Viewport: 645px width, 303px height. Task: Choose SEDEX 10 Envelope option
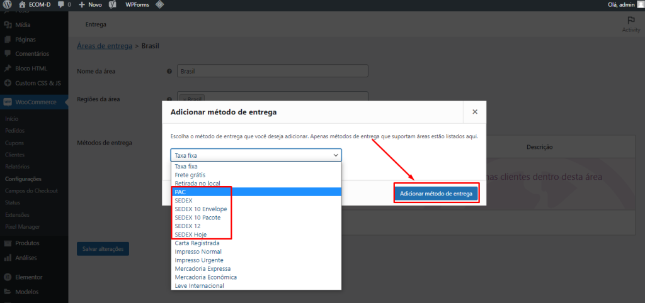(x=256, y=209)
